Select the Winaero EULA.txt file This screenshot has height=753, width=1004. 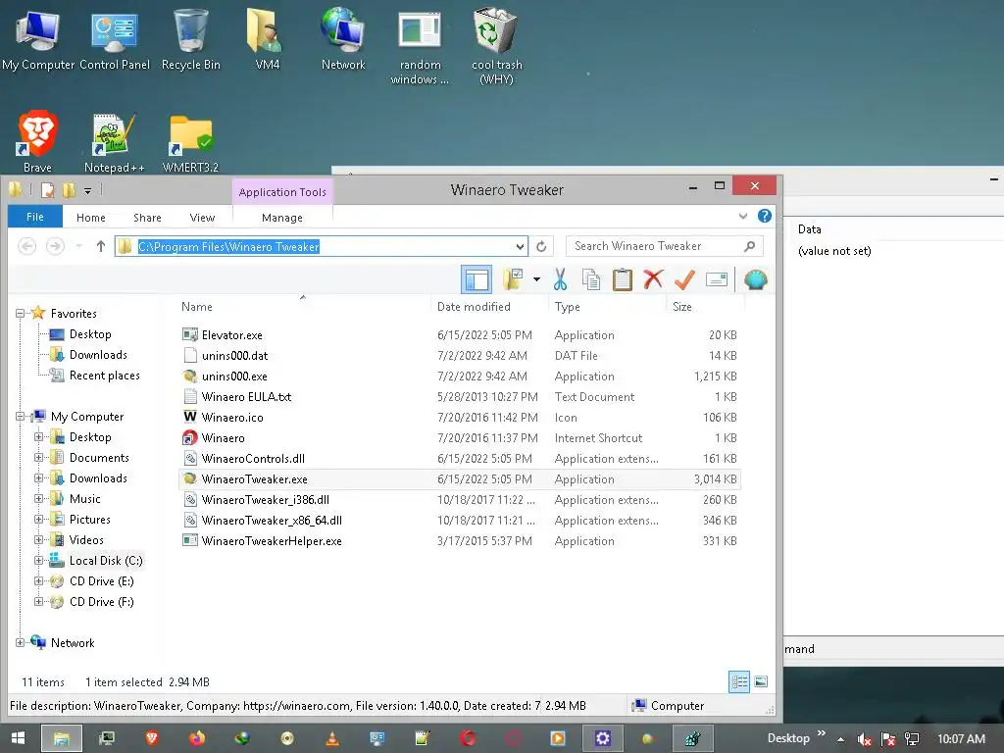(x=246, y=397)
